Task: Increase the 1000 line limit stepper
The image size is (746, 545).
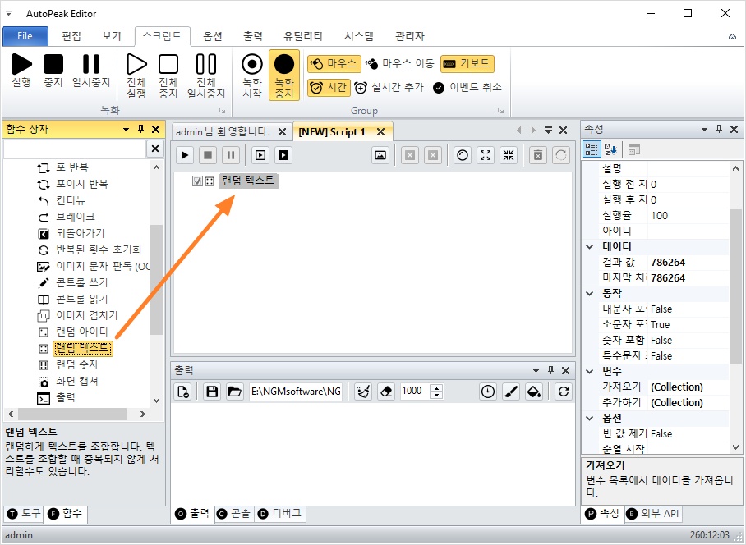Action: [436, 387]
